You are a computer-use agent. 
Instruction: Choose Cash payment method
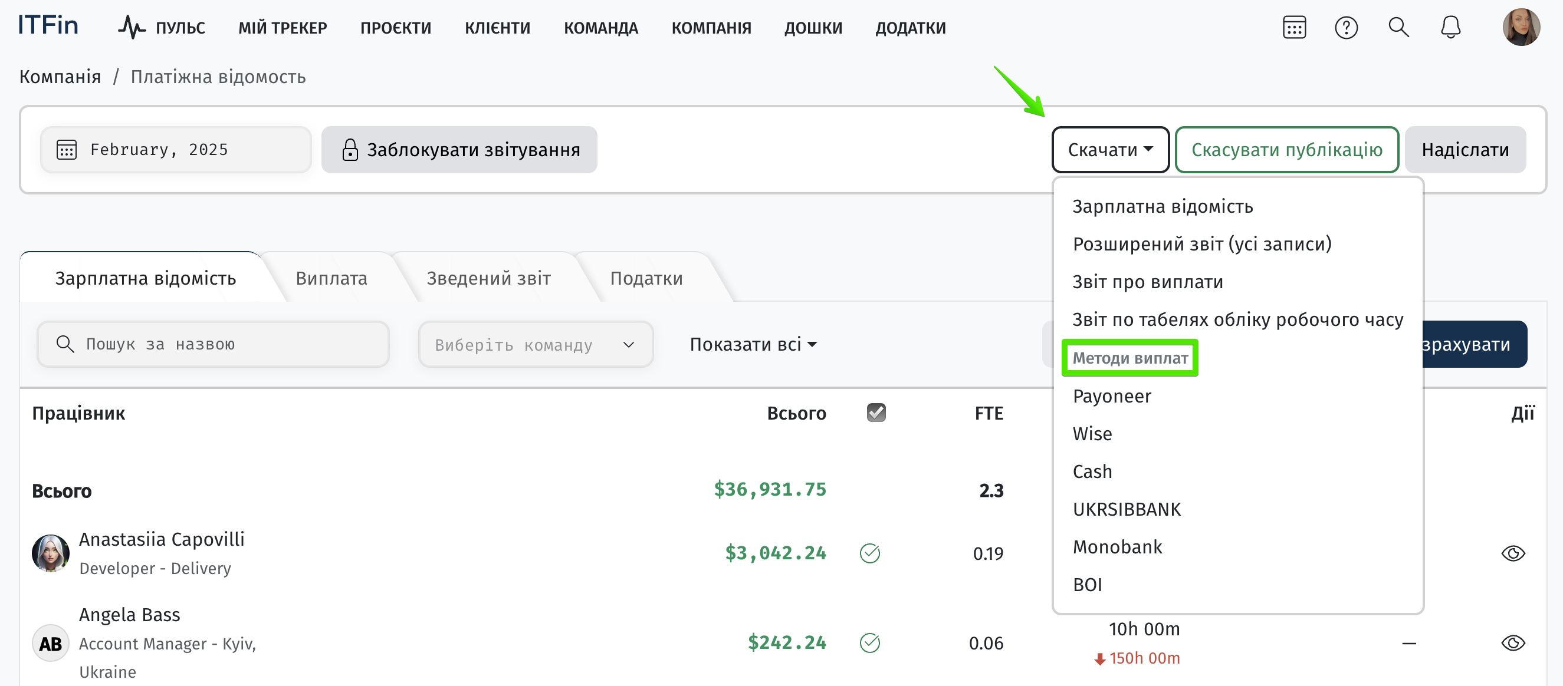[x=1092, y=471]
